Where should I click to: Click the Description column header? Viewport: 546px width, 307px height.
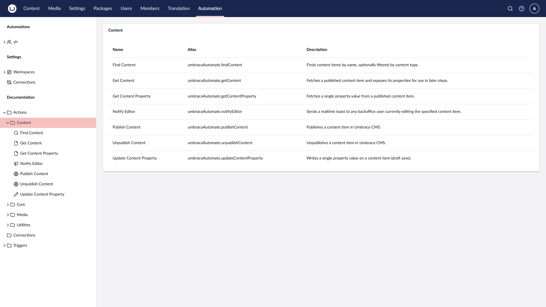point(317,50)
